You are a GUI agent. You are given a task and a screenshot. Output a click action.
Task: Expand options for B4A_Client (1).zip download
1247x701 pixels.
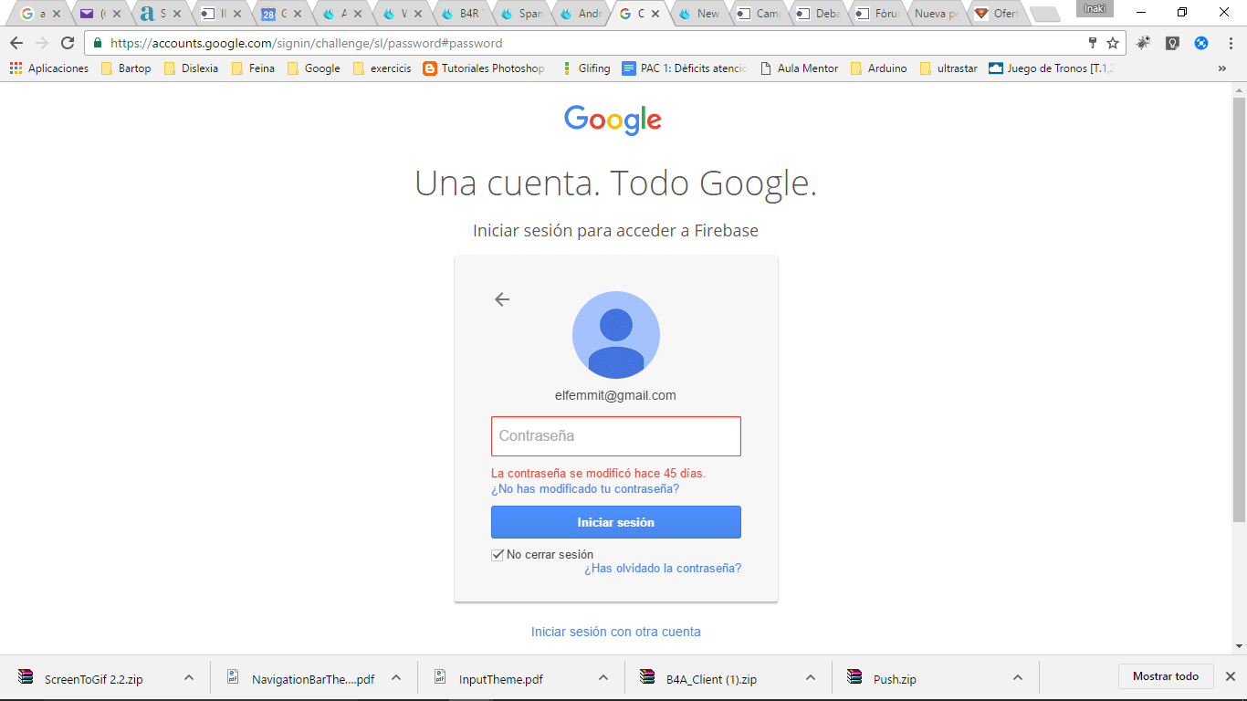coord(810,677)
